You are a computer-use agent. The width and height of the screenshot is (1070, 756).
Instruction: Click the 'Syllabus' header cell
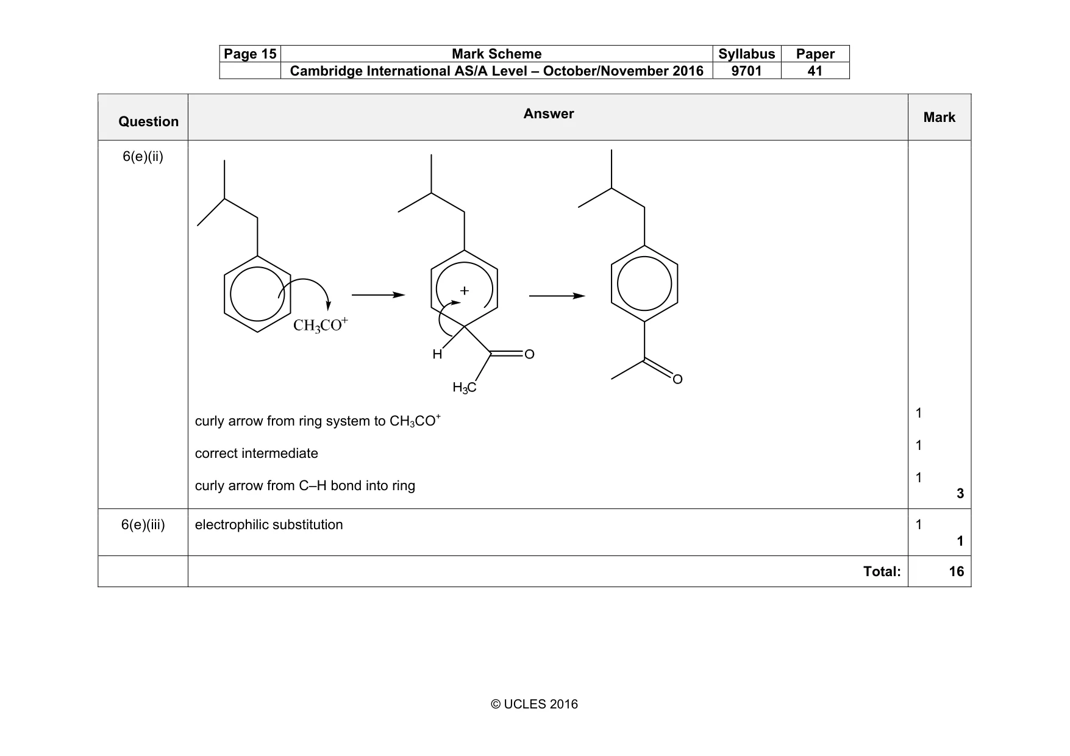point(746,54)
